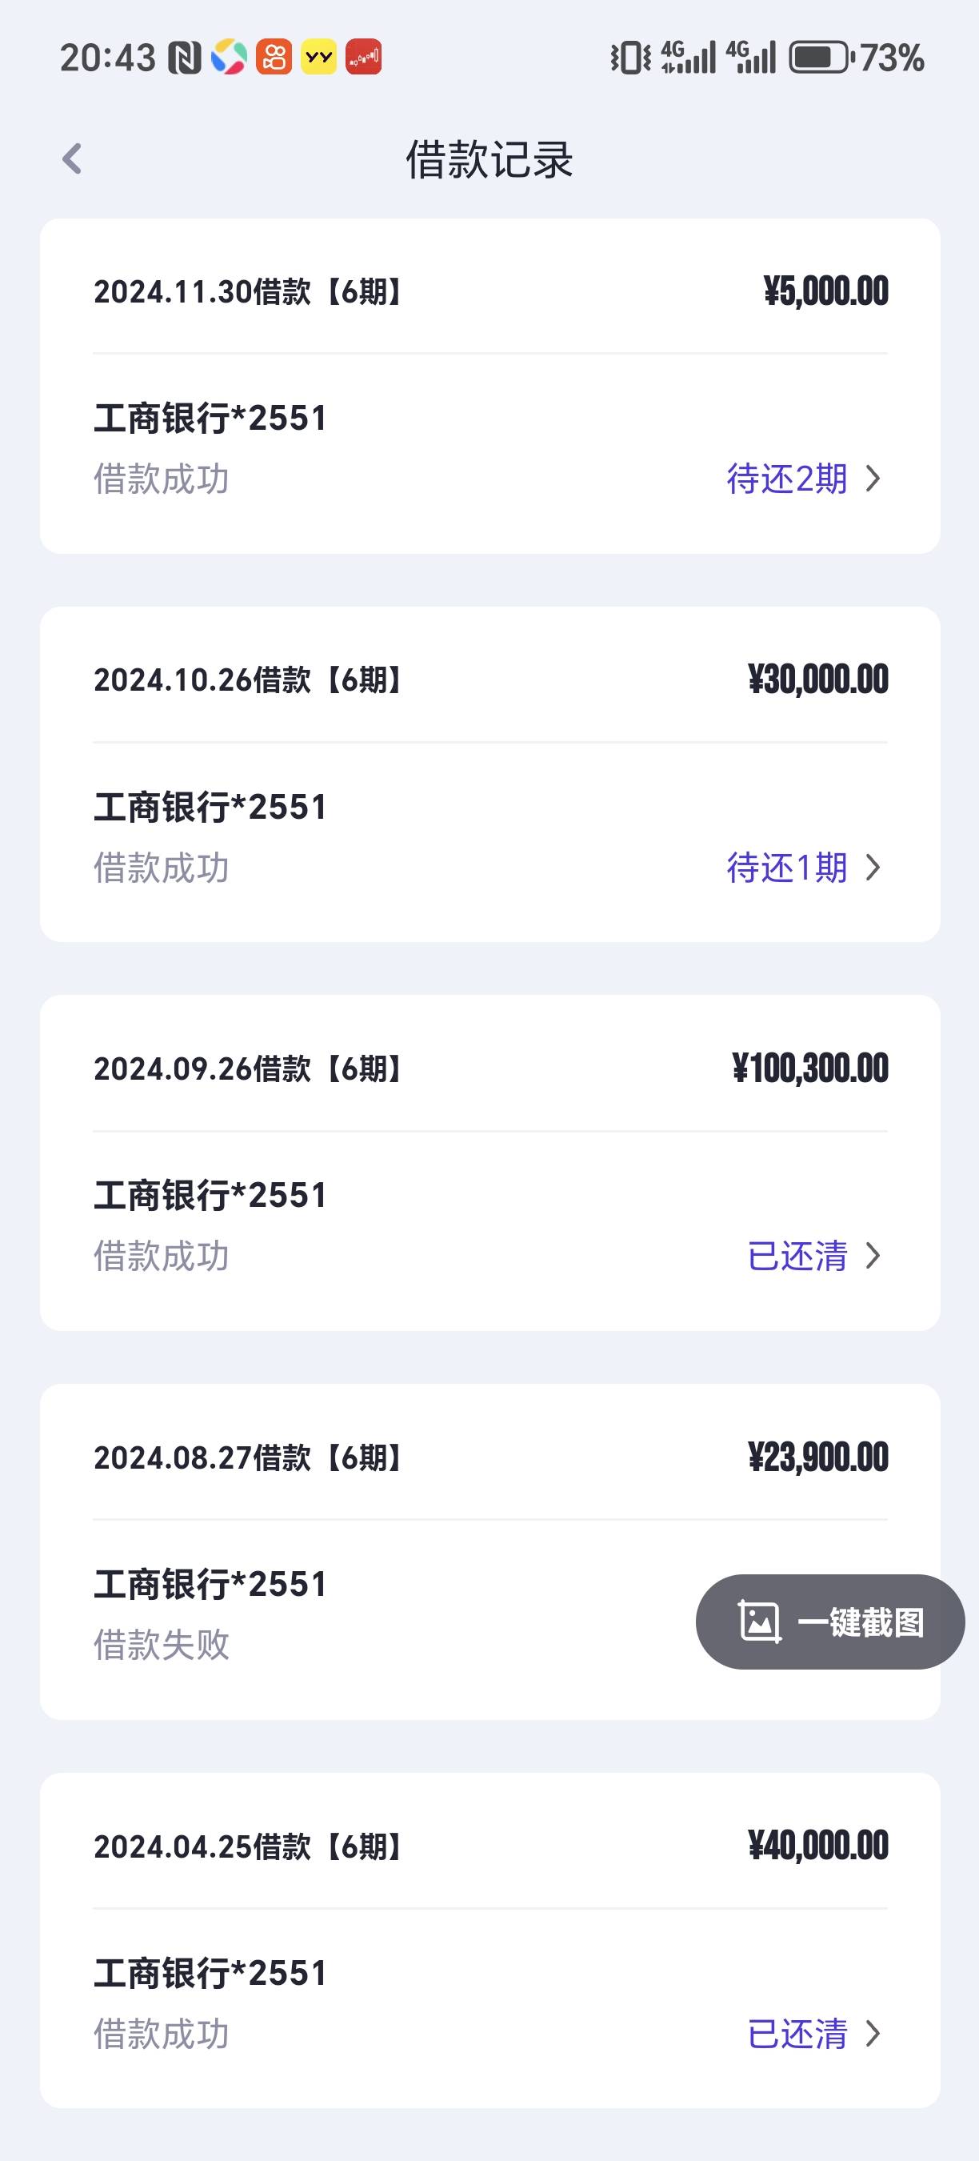Tap the 待还2期 link
This screenshot has width=979, height=2161.
(787, 479)
